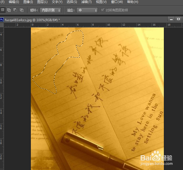Open the 选择(S) menu
183x170 pixels.
72,2
